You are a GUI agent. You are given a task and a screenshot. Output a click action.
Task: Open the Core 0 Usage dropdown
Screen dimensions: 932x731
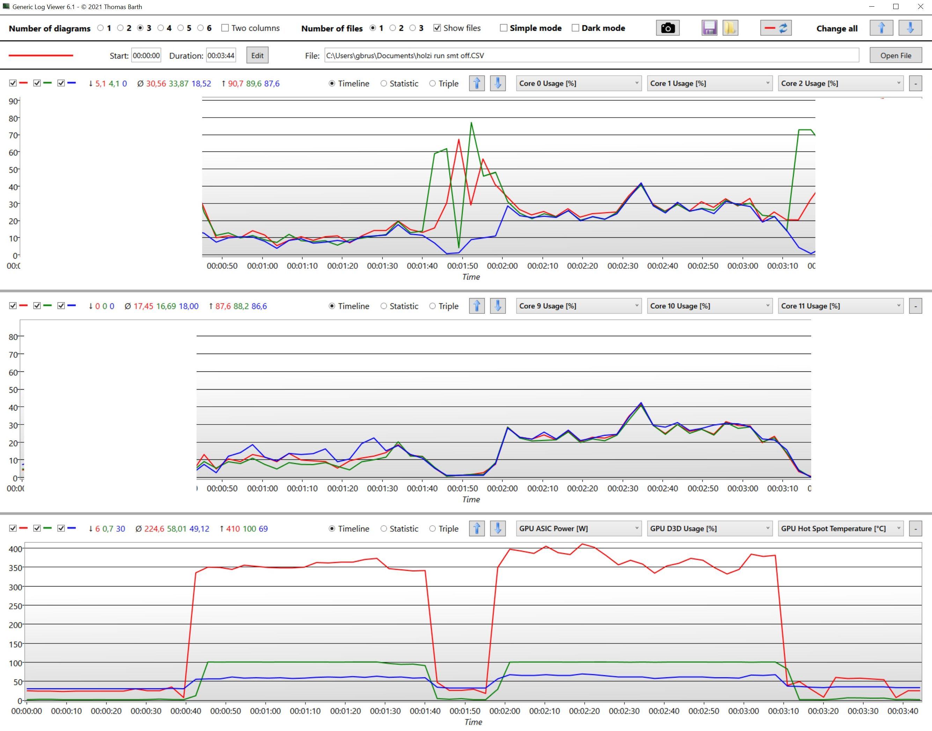(578, 83)
